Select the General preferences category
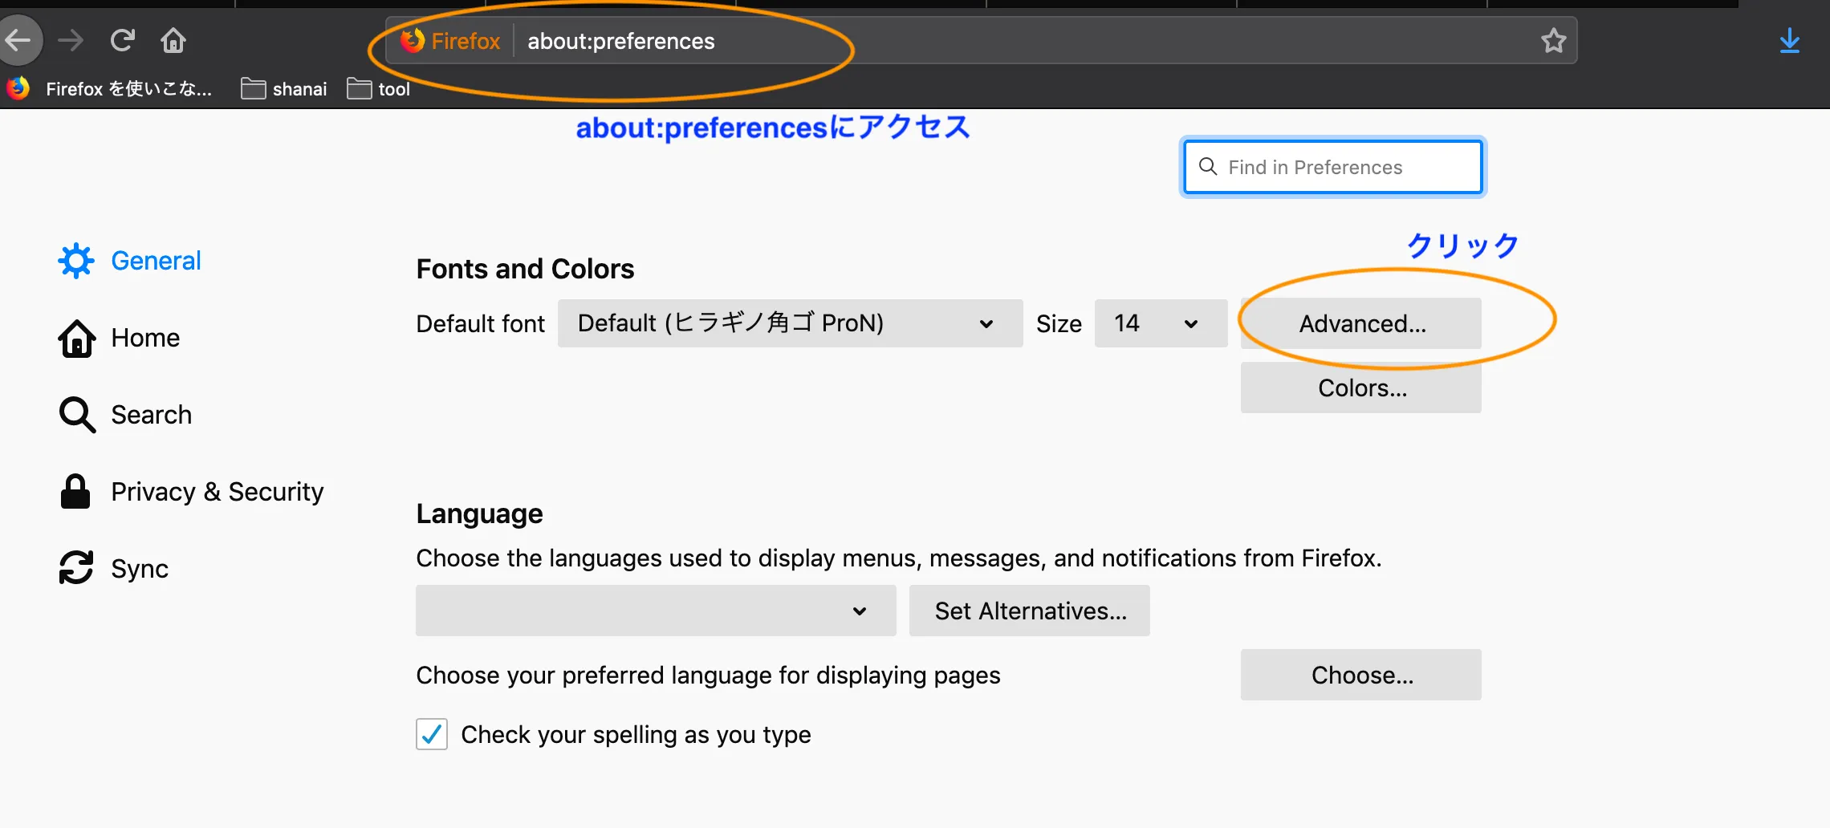This screenshot has height=828, width=1830. 130,261
